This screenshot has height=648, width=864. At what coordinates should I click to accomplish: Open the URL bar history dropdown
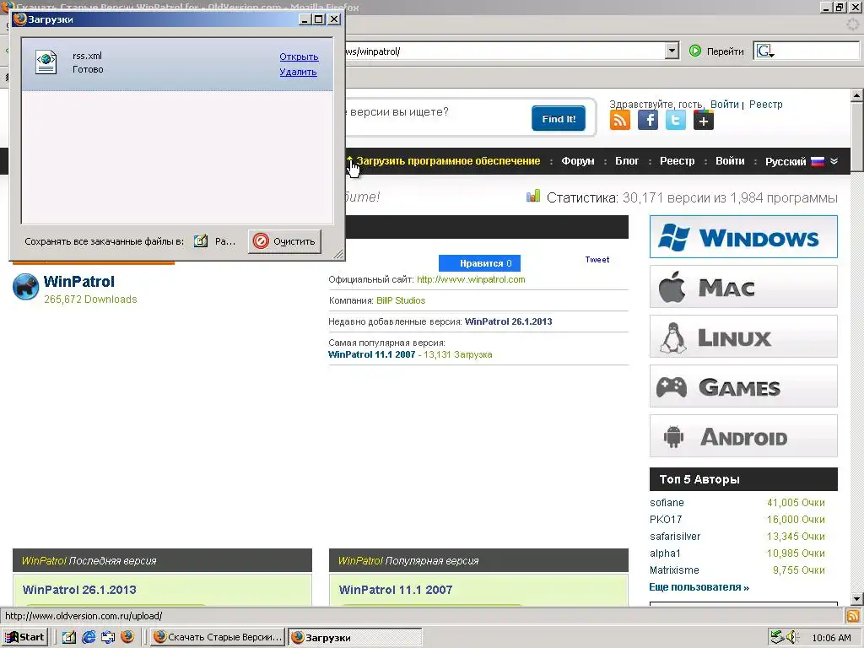point(672,51)
